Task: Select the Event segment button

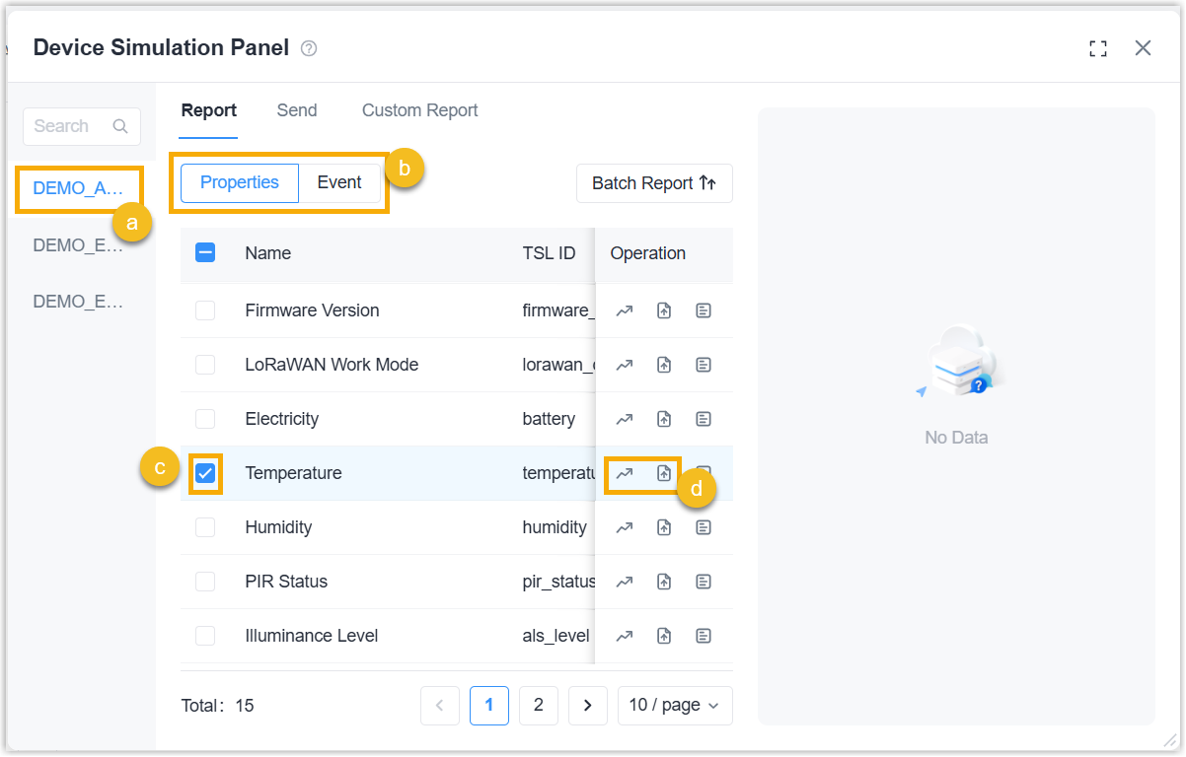Action: (x=339, y=182)
